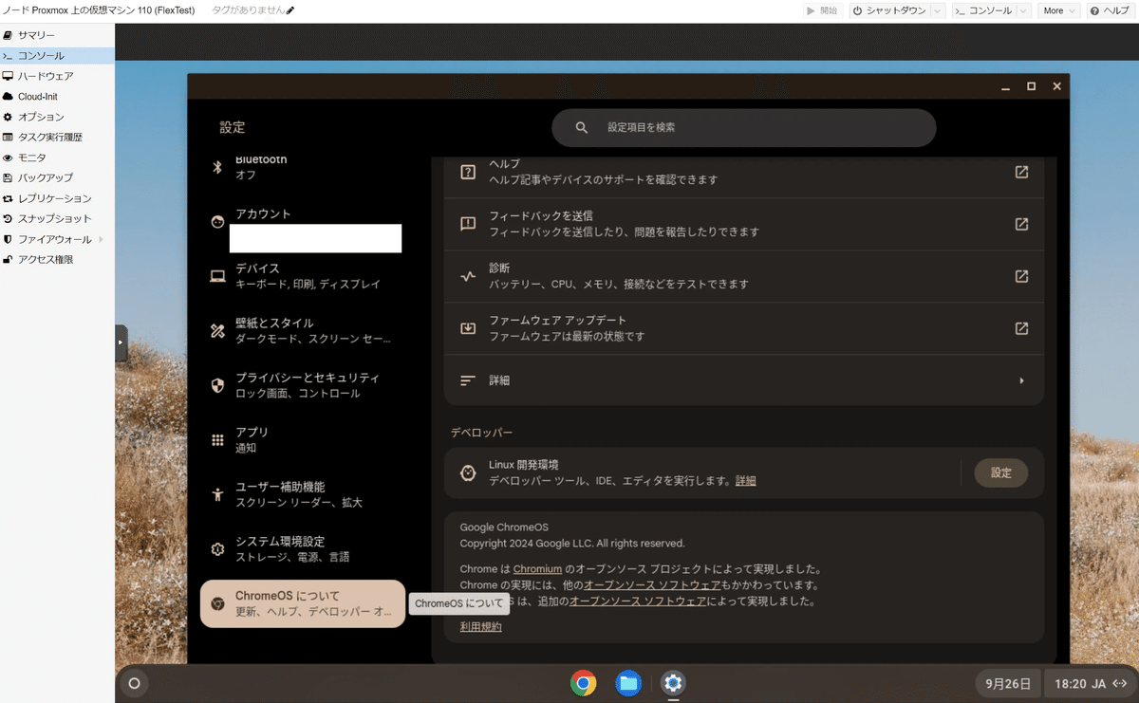Open the シャットダウン dropdown arrow
Viewport: 1139px width, 703px height.
coord(938,10)
